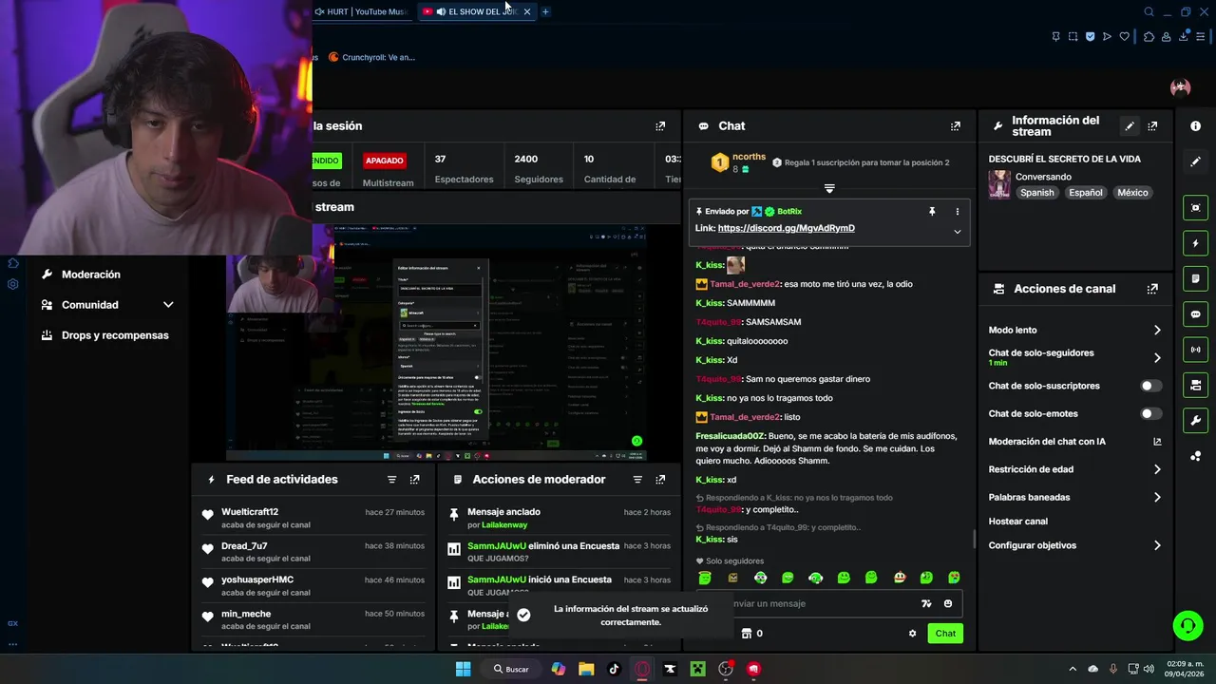This screenshot has width=1216, height=684.
Task: Click the wrench sidebar button
Action: click(x=1196, y=420)
